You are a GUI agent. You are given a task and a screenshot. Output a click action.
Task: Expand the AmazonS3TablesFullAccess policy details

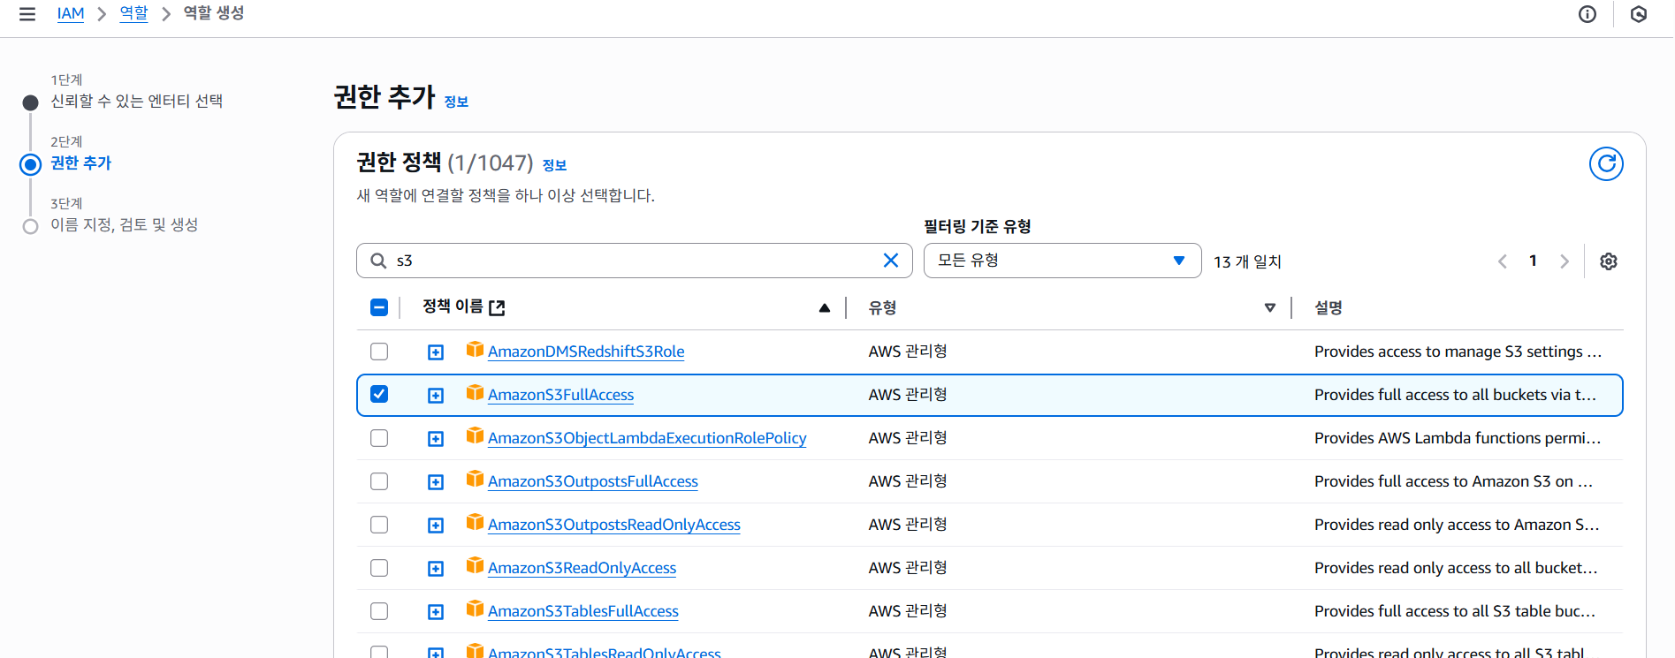[x=436, y=612]
